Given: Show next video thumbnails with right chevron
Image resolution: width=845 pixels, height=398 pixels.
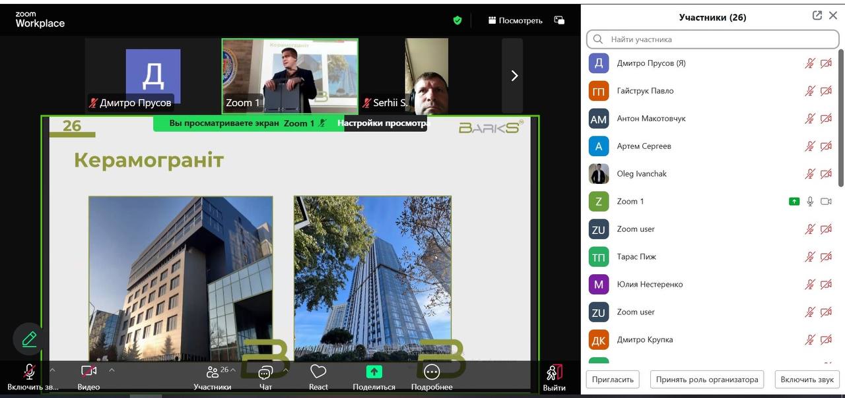Looking at the screenshot, I should tap(514, 76).
